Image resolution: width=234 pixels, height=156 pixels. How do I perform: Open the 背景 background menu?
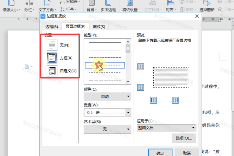point(91,6)
